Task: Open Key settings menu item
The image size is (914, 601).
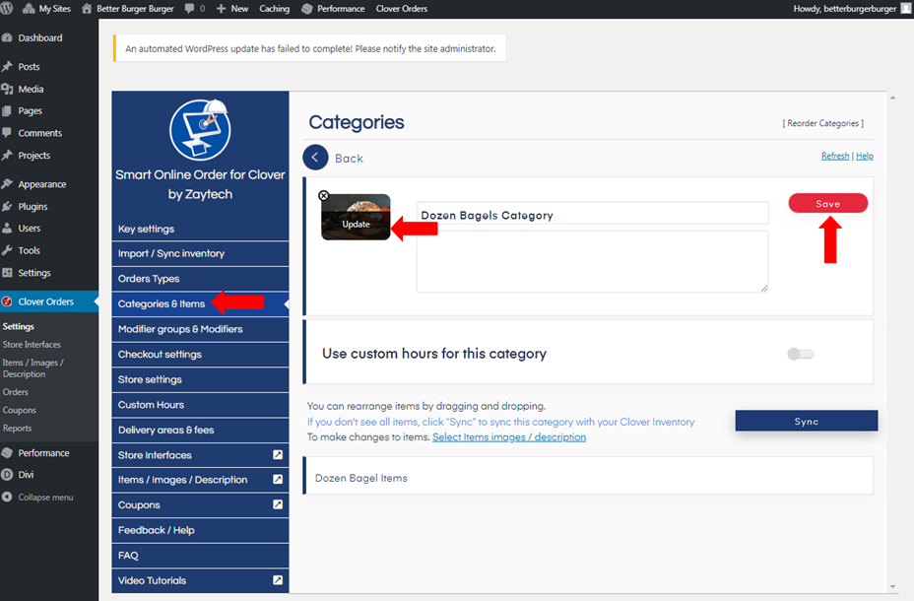Action: (x=200, y=230)
